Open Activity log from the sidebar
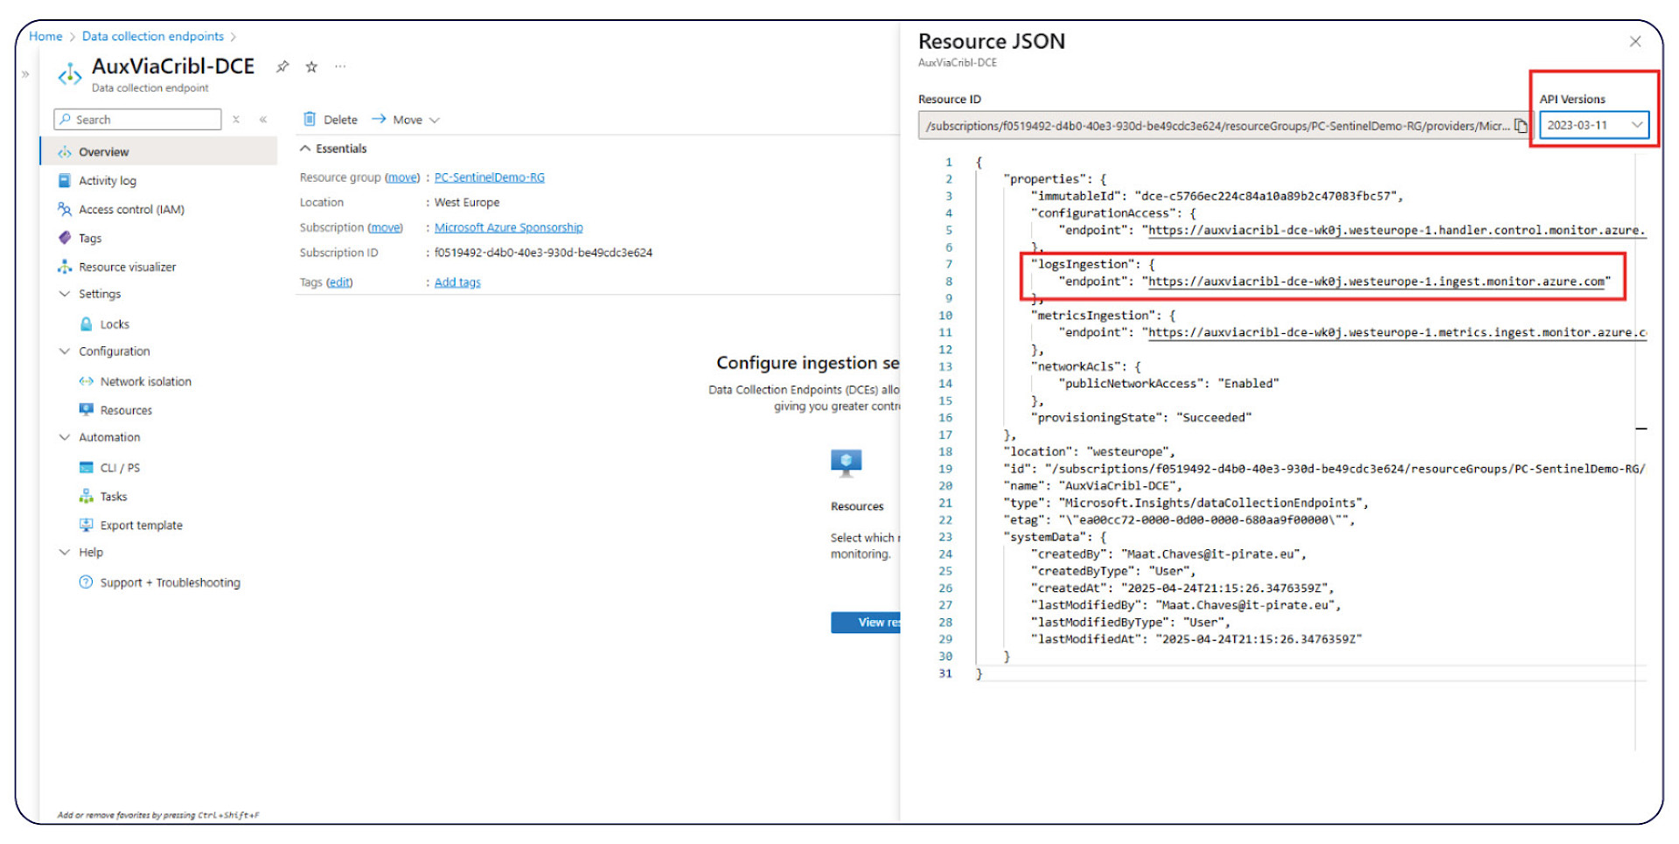The height and width of the screenshot is (844, 1679). [x=107, y=181]
